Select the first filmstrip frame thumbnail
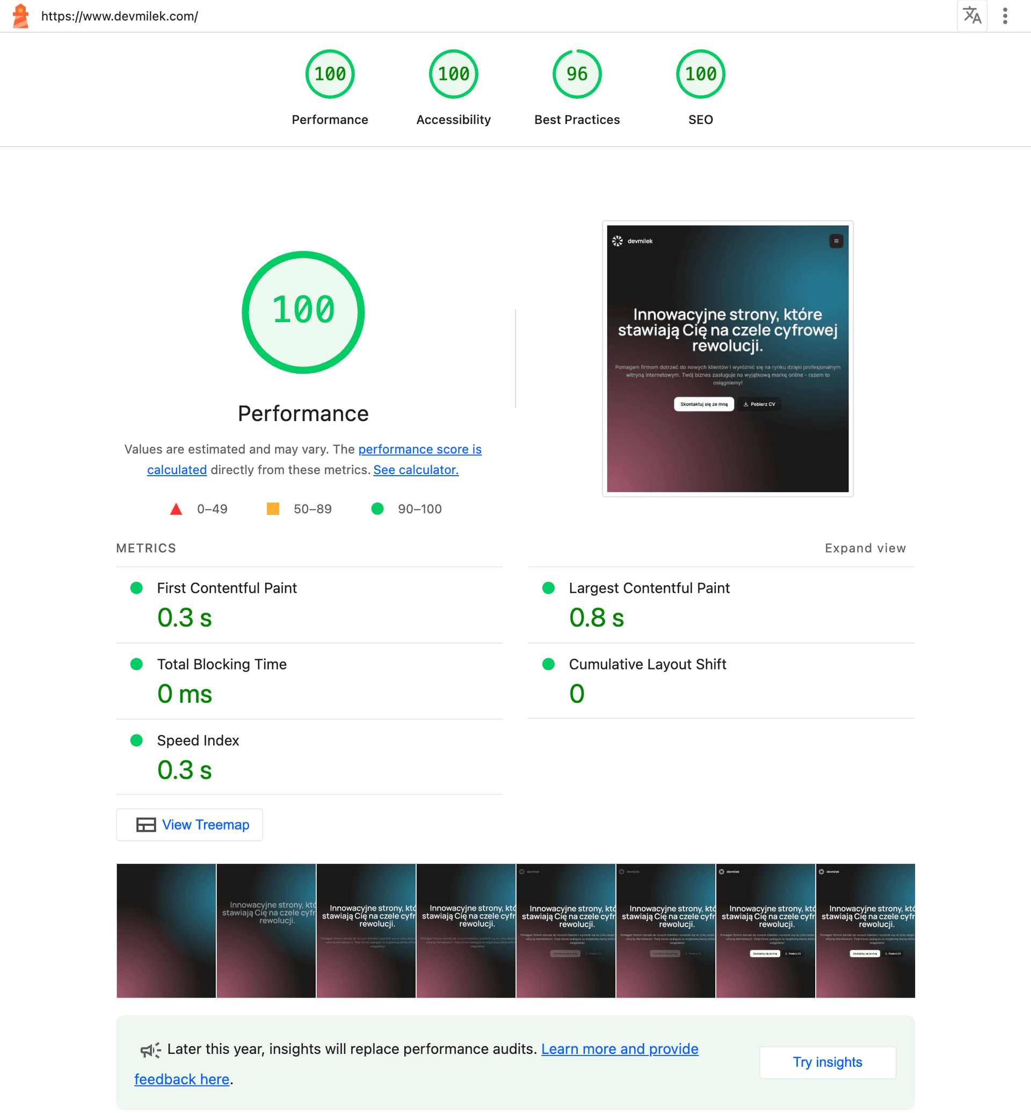 tap(166, 930)
